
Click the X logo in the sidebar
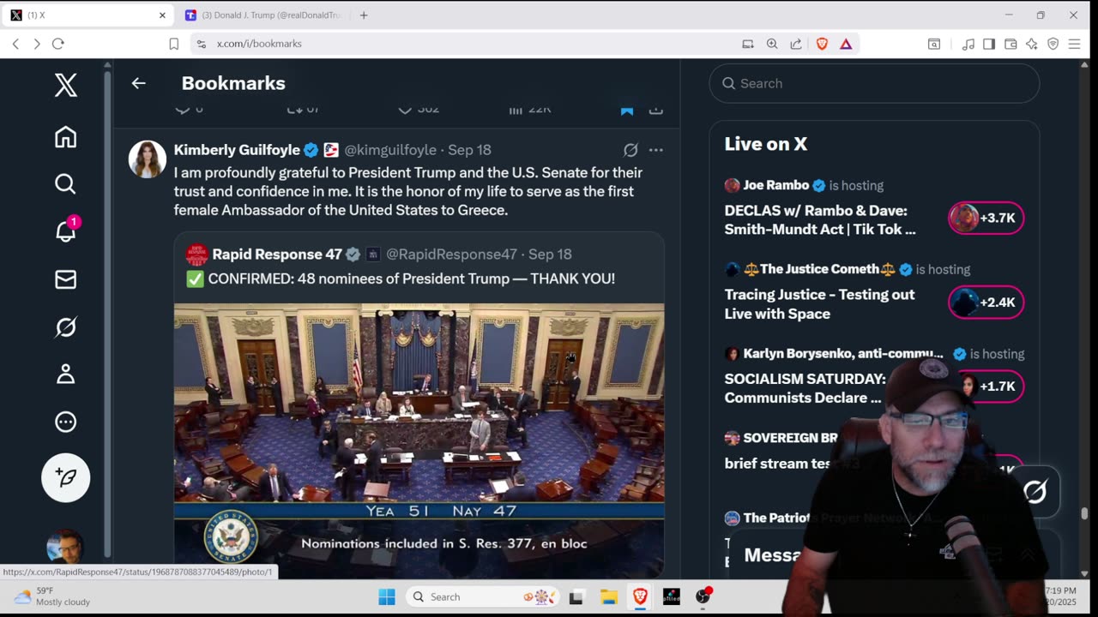(x=66, y=85)
